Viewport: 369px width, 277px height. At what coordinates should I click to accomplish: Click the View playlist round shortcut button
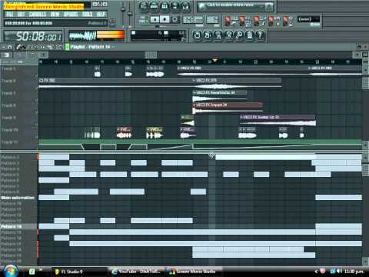144,6
